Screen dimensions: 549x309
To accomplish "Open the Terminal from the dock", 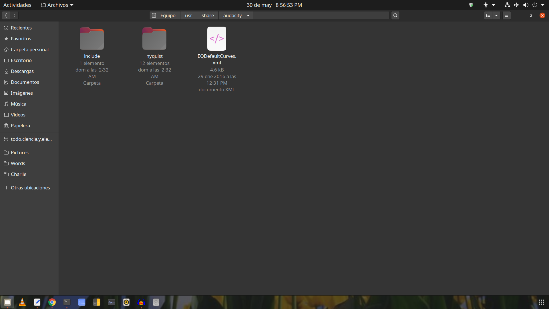I will (67, 302).
